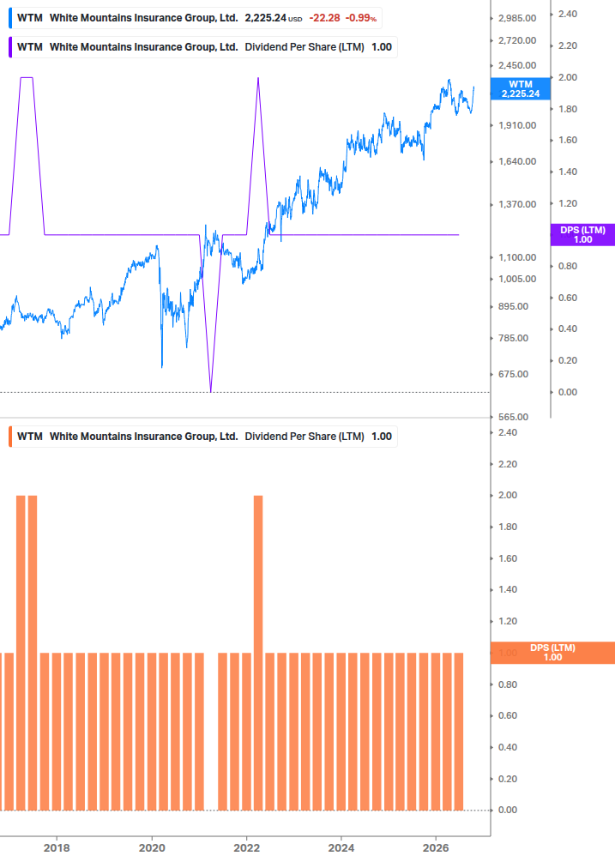Click the purple swatch of Dividend Per Share line legend

[x=10, y=47]
